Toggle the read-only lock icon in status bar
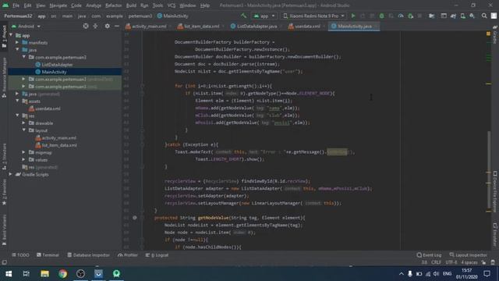 pos(483,262)
